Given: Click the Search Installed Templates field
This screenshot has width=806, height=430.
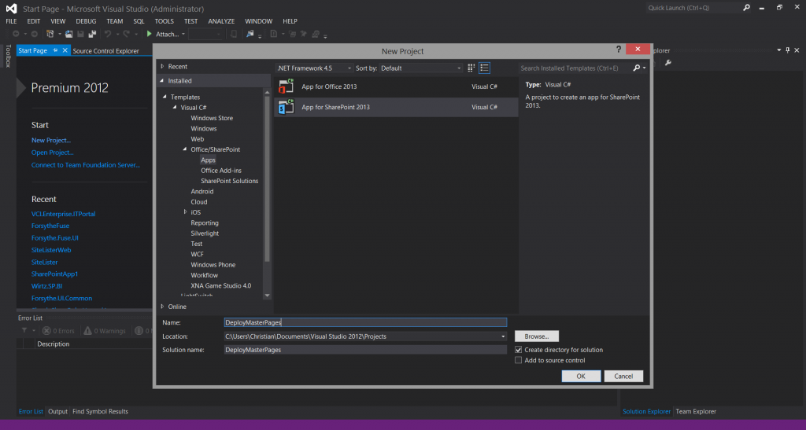Looking at the screenshot, I should 575,68.
